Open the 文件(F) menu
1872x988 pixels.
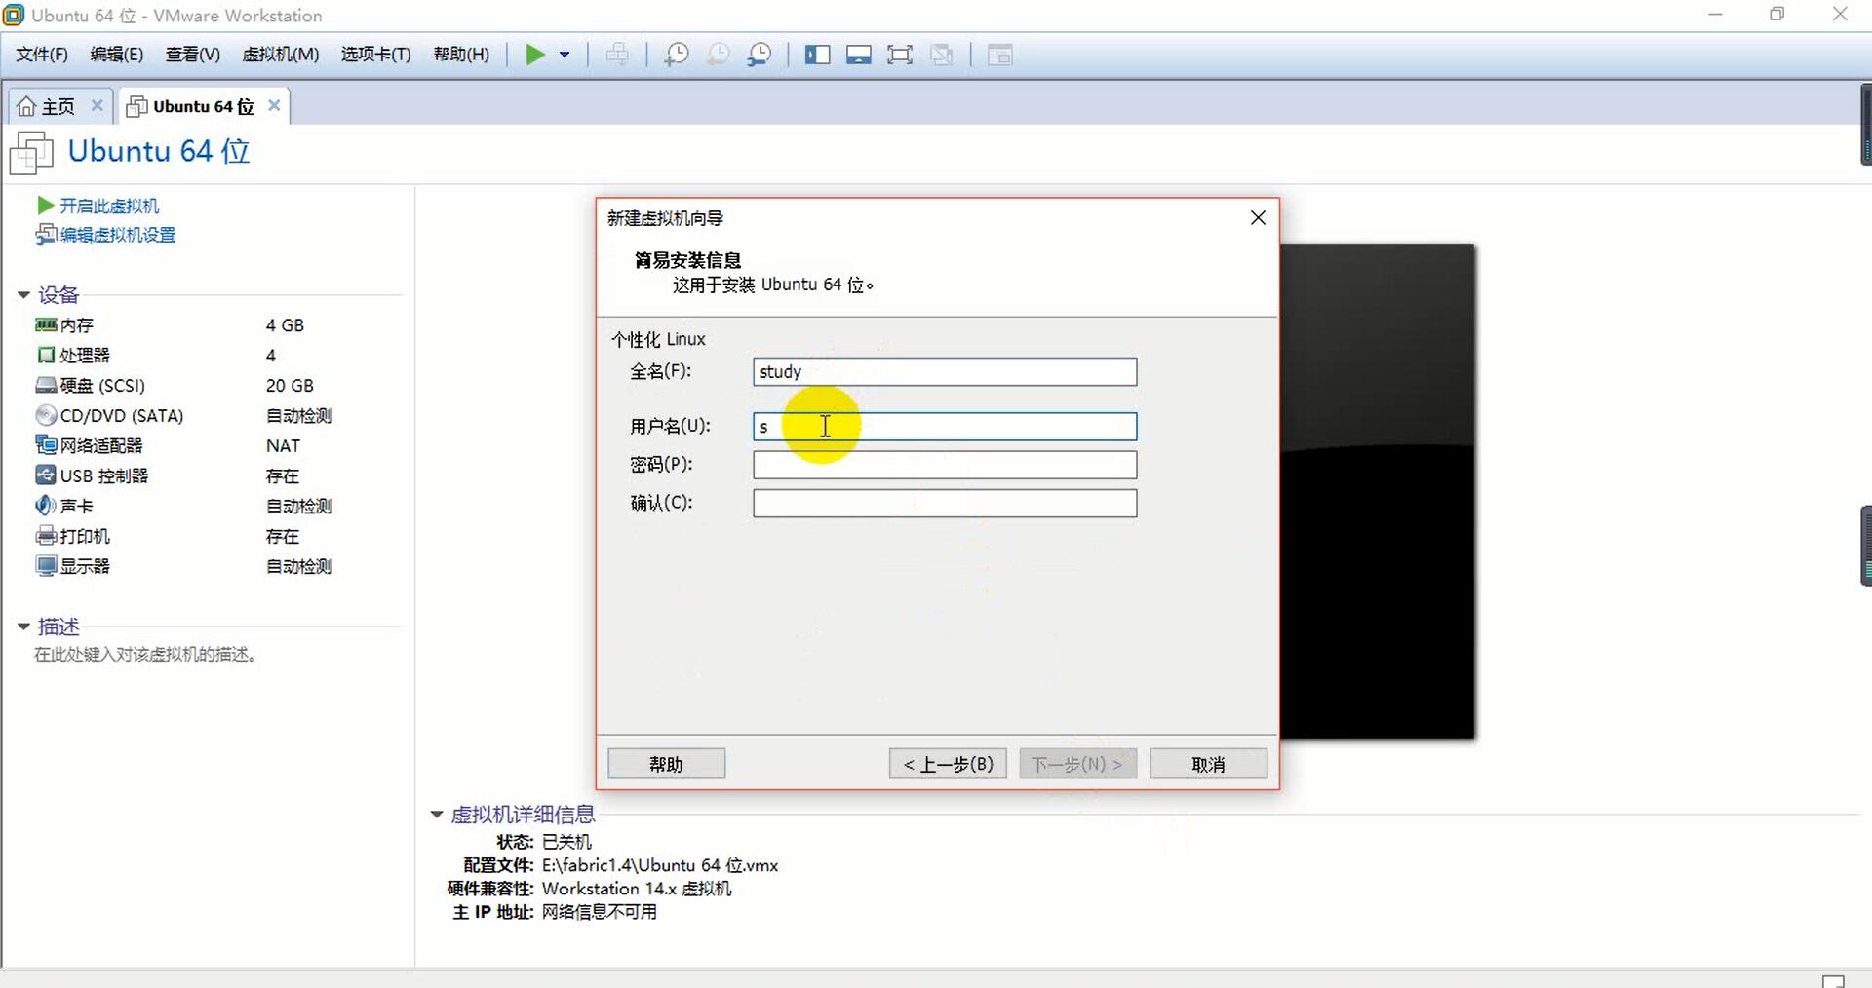(x=42, y=55)
